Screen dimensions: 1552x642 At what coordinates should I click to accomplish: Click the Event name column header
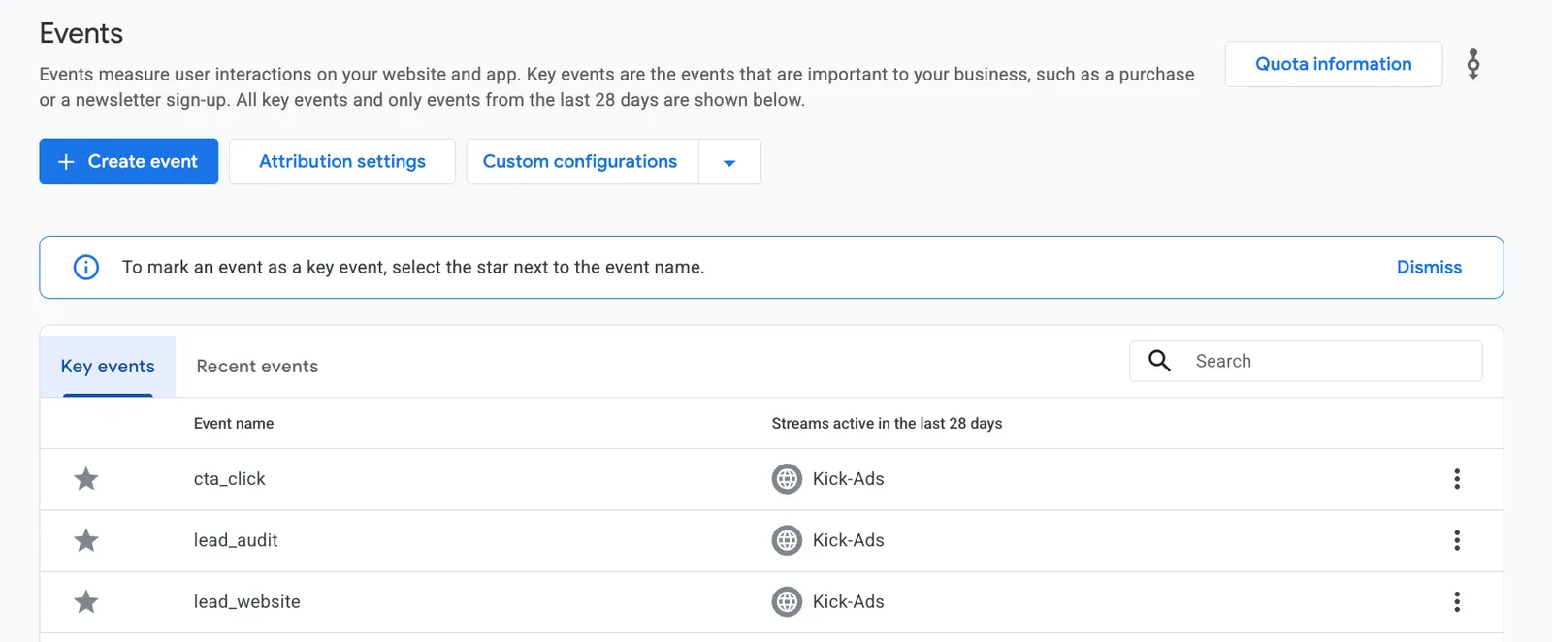pyautogui.click(x=234, y=423)
